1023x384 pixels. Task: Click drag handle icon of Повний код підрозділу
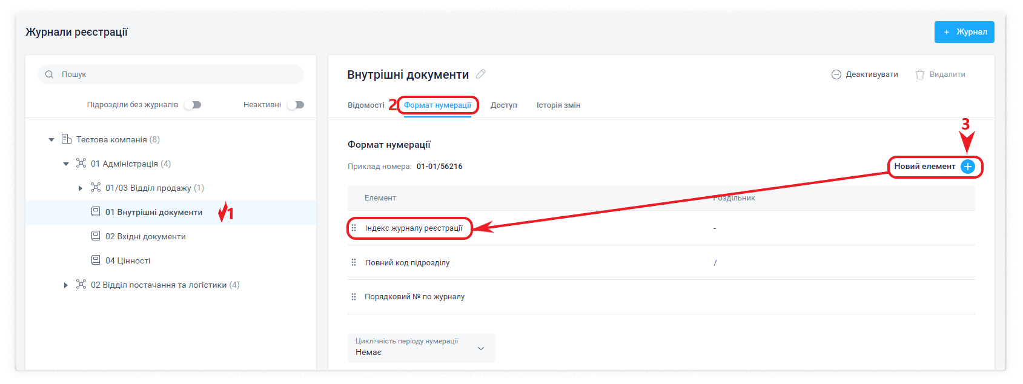(354, 263)
